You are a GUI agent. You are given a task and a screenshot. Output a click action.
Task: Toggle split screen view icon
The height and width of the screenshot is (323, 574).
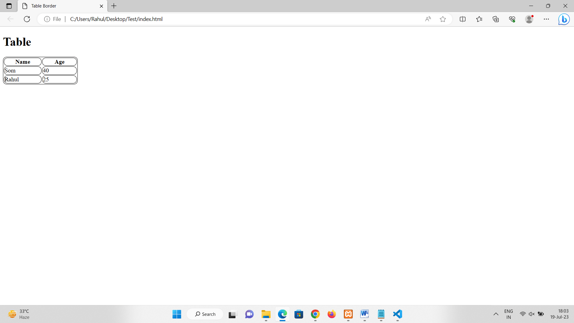click(462, 19)
